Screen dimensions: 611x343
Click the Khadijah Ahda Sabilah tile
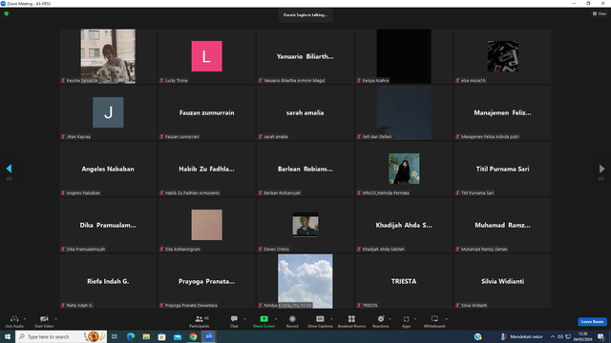pos(404,225)
